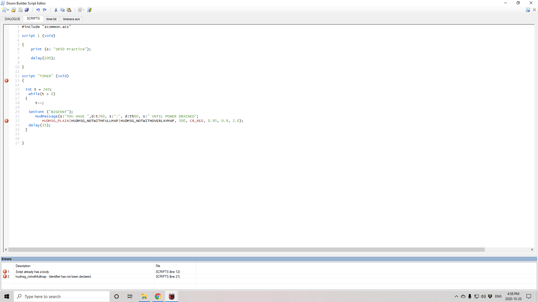Image resolution: width=538 pixels, height=302 pixels.
Task: Click the Description column header to sort
Action: [23, 266]
